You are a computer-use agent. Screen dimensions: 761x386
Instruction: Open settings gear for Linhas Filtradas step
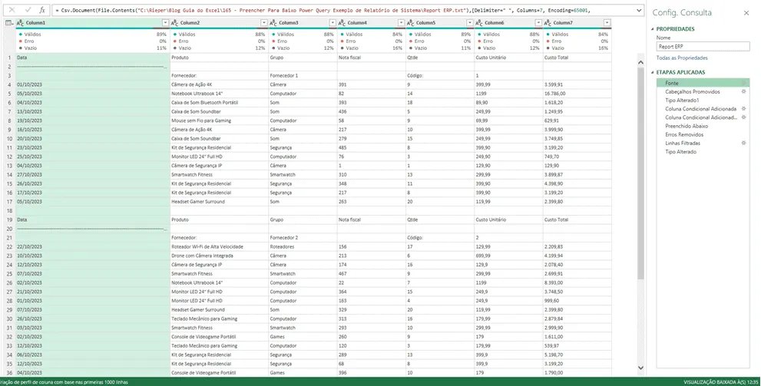tap(743, 143)
